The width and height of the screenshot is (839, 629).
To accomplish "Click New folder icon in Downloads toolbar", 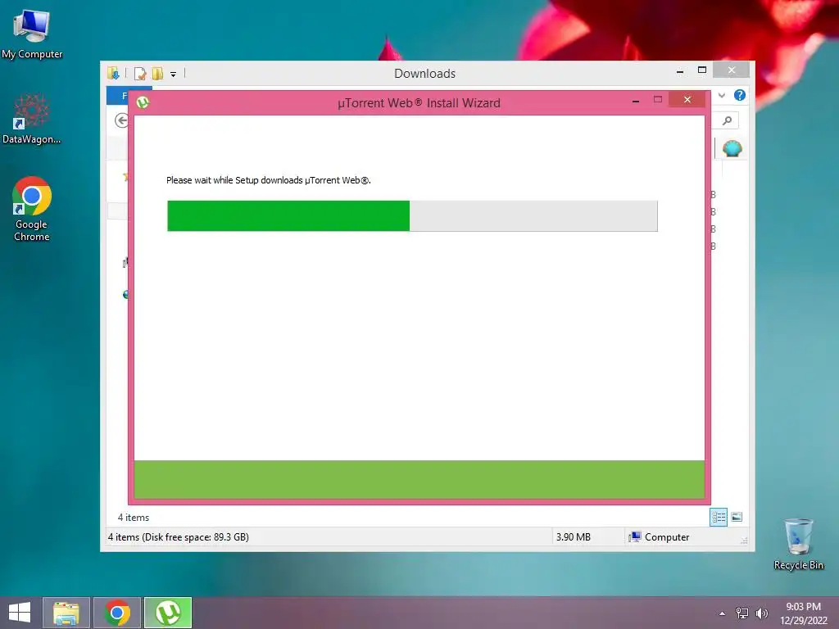I will click(157, 73).
